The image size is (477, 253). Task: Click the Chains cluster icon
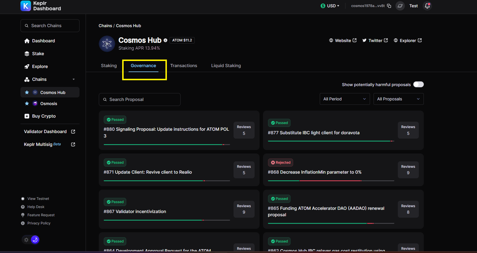(x=27, y=79)
